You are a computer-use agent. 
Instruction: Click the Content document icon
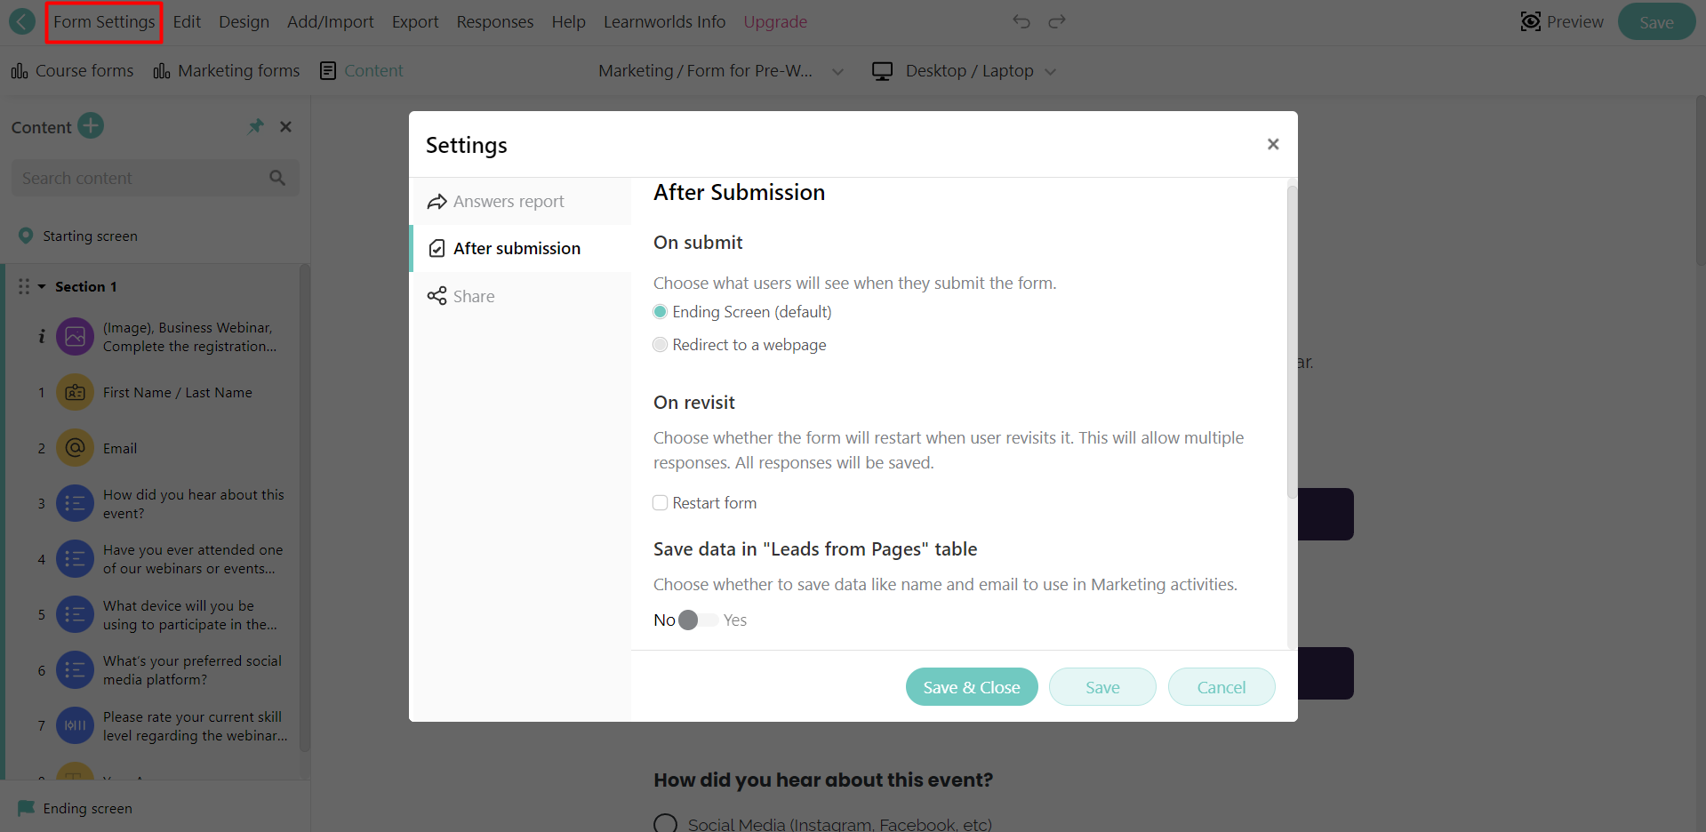click(x=328, y=70)
